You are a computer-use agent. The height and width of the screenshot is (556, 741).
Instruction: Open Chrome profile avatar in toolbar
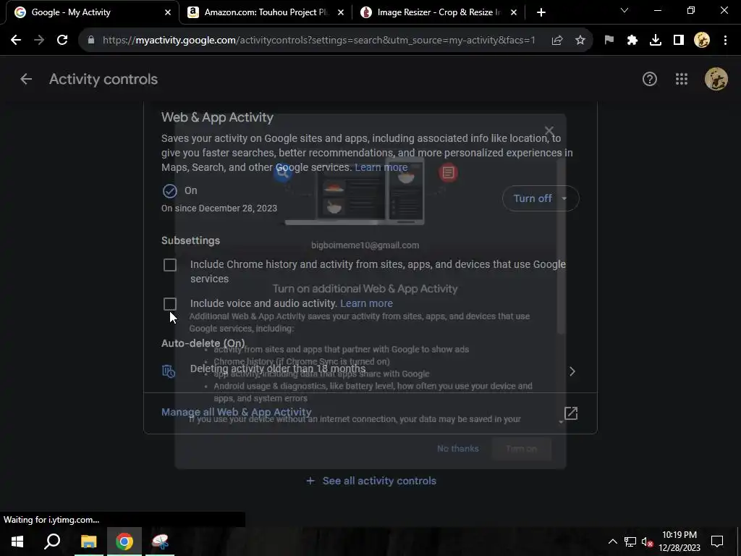(702, 41)
